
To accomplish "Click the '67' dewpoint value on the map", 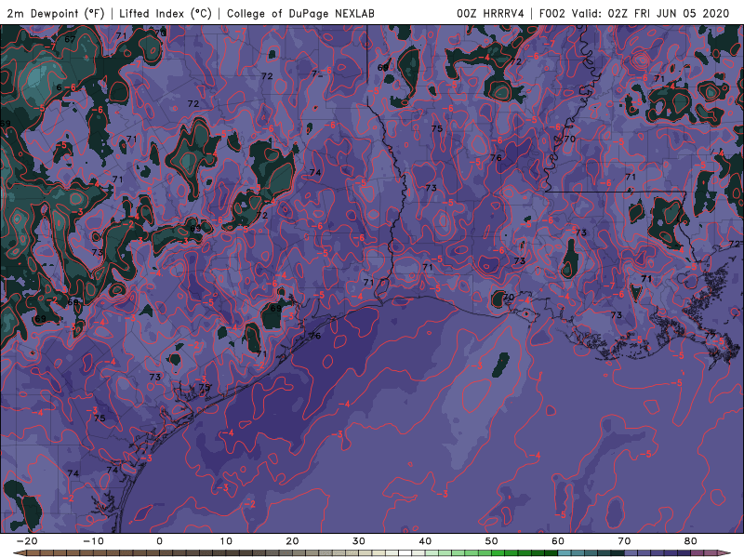I will (70, 39).
